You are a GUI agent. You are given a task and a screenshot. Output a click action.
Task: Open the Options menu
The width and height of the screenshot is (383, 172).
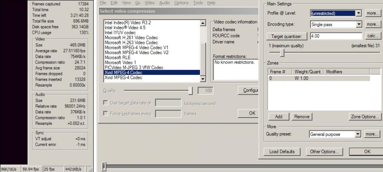point(181,3)
